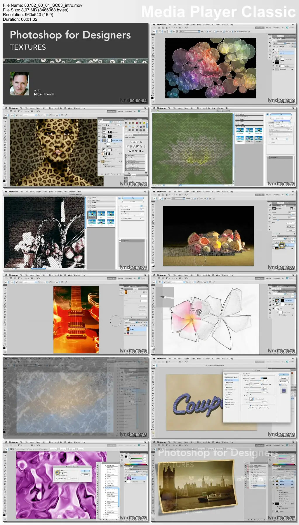The height and width of the screenshot is (525, 299).
Task: Click OK in the 00:00:19 filter gallery frame
Action: [281, 114]
